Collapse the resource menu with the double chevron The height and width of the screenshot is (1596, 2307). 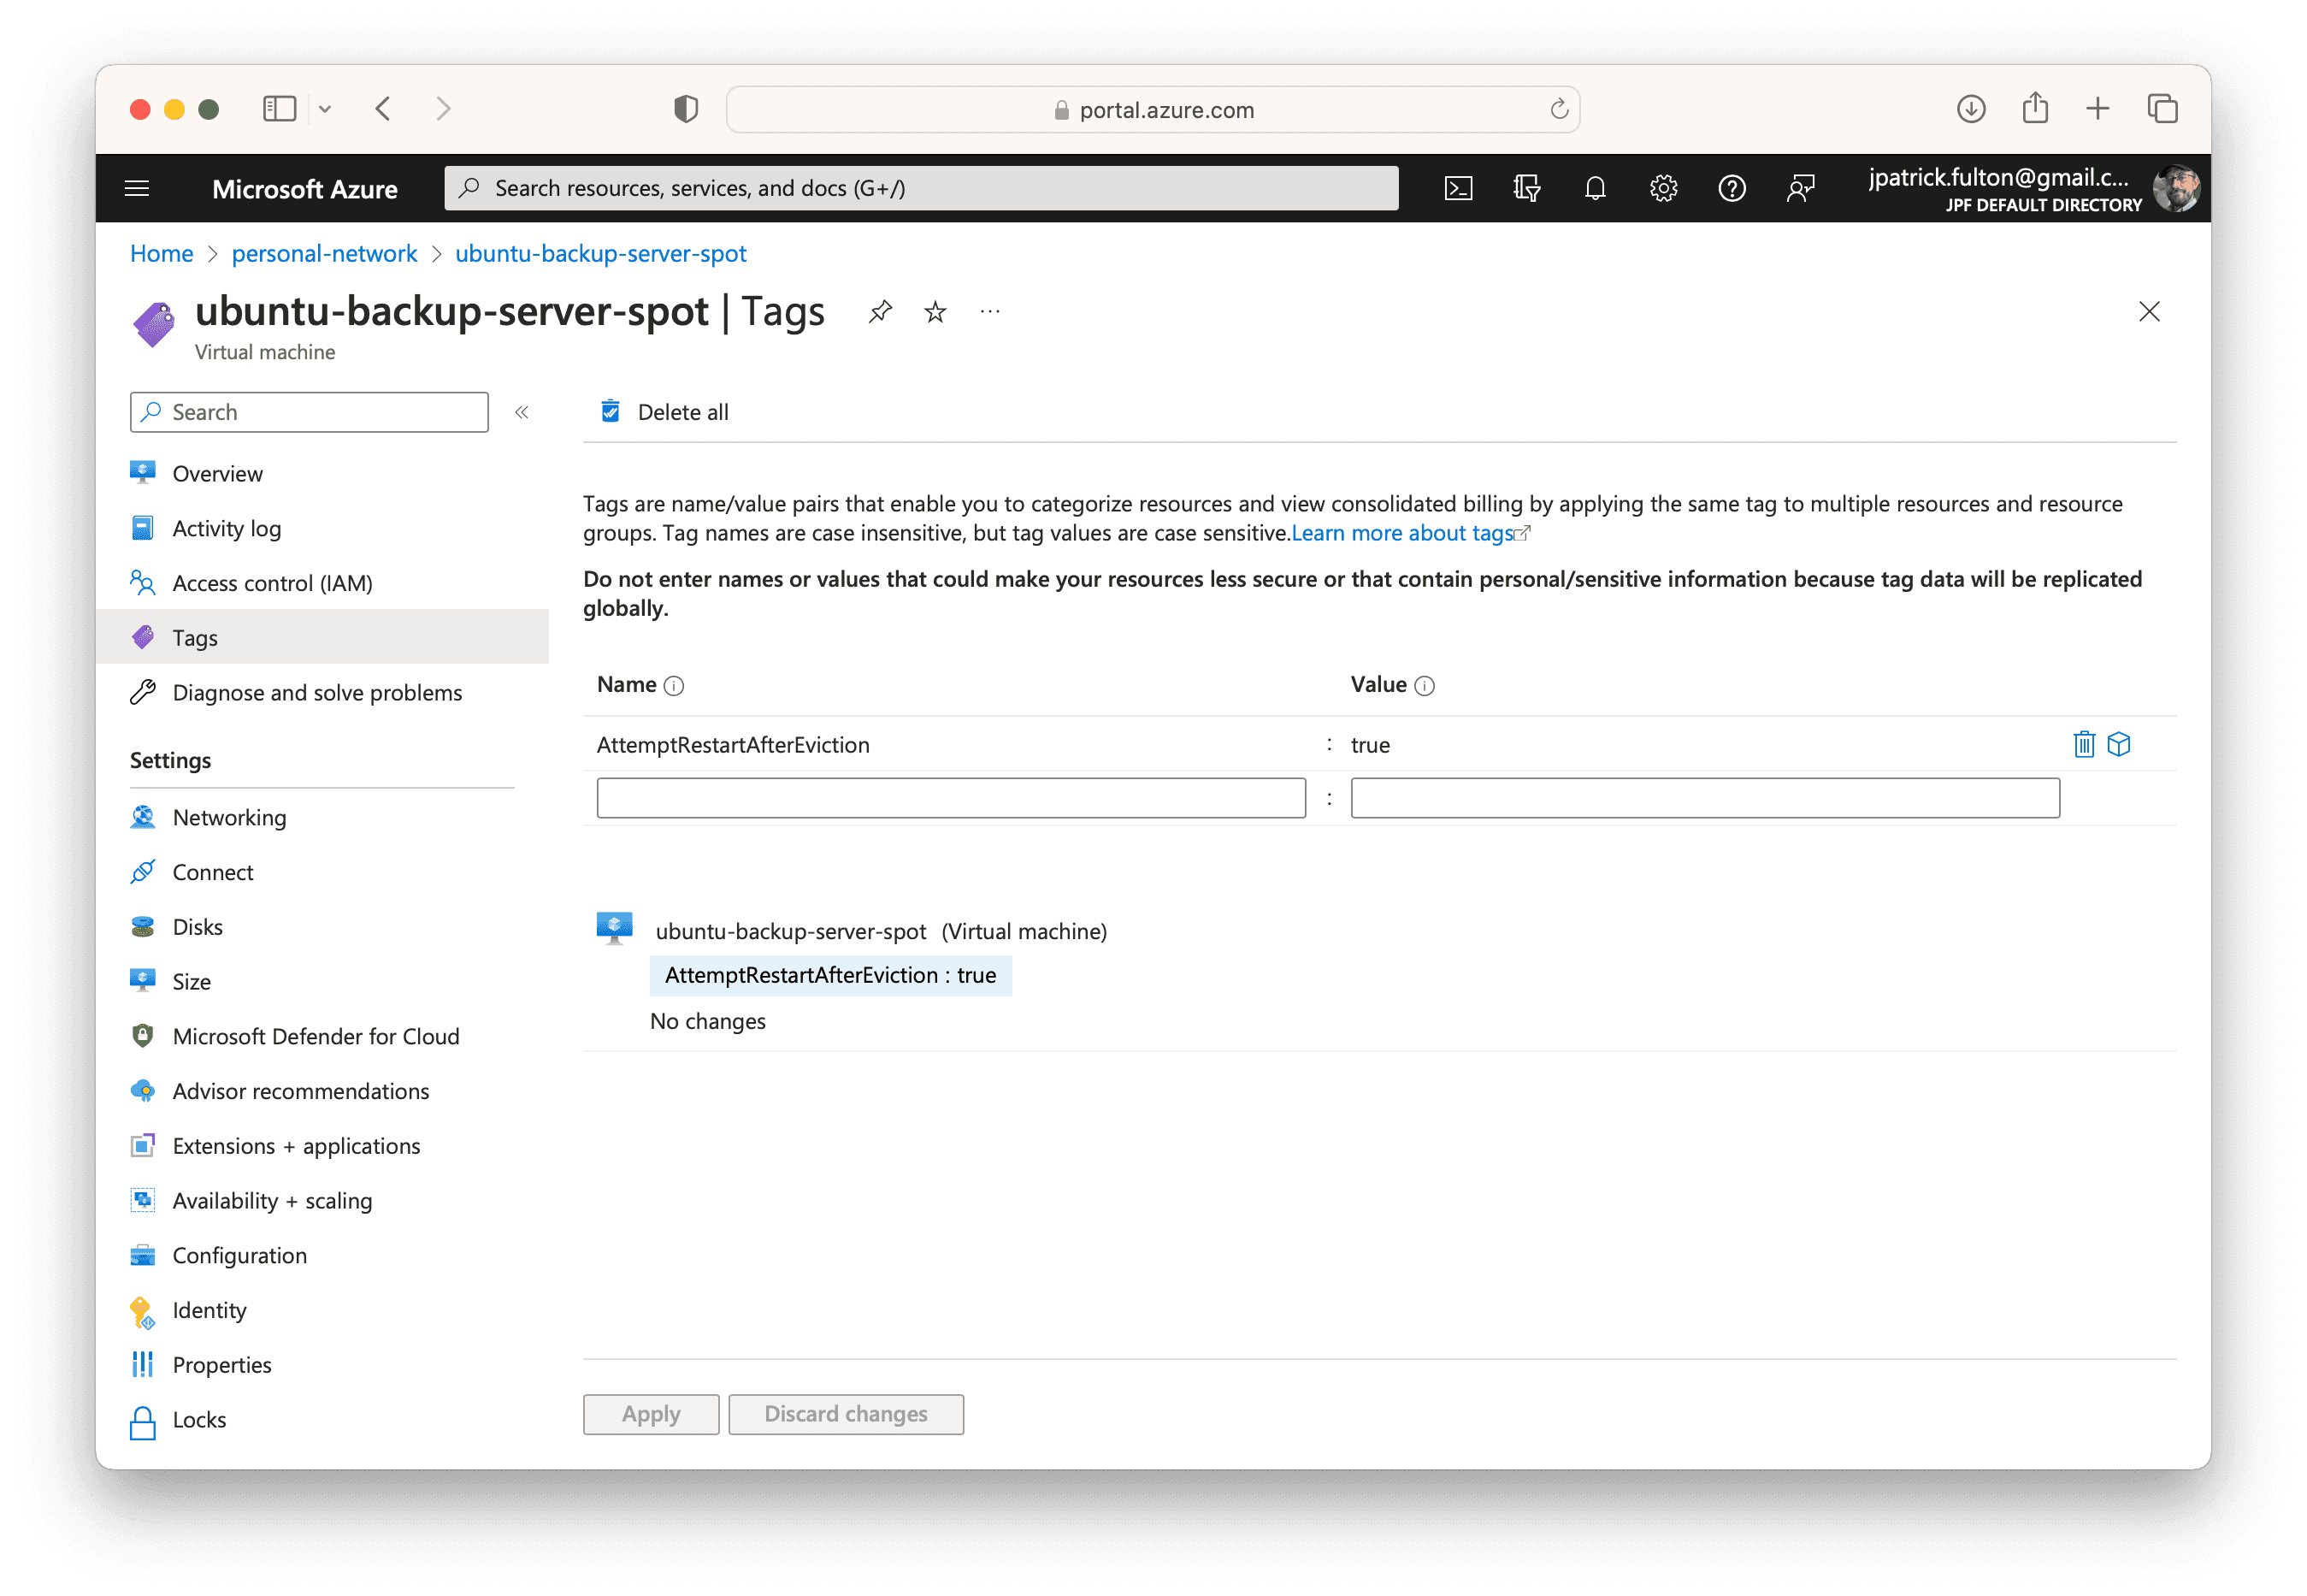click(522, 412)
